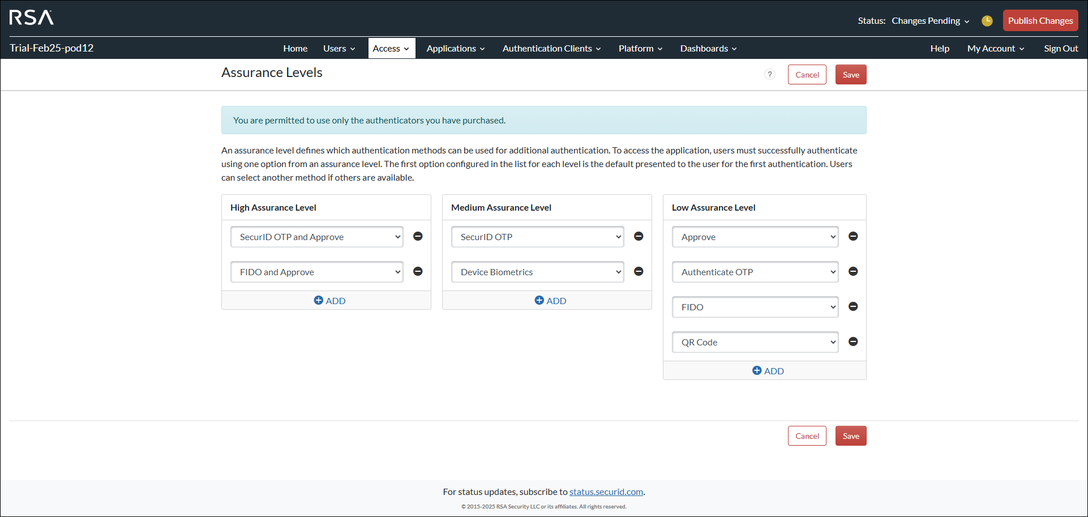This screenshot has width=1088, height=517.
Task: Click the RSA logo
Action: 32,18
